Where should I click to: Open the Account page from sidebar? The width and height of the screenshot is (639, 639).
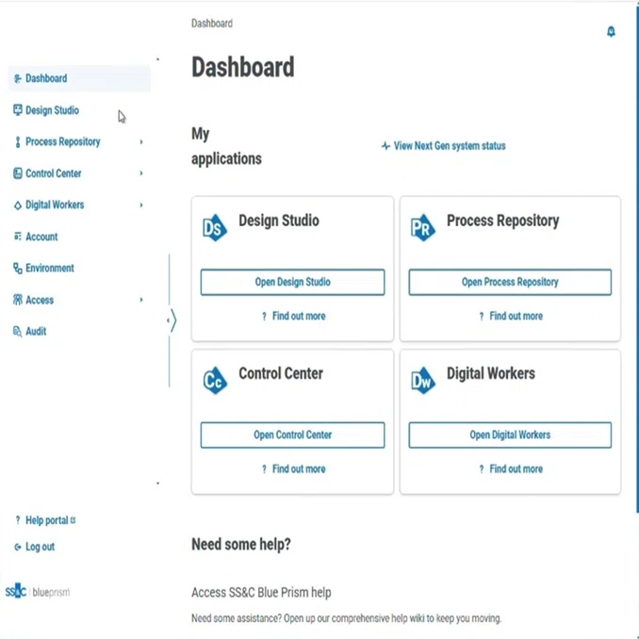coord(79,237)
